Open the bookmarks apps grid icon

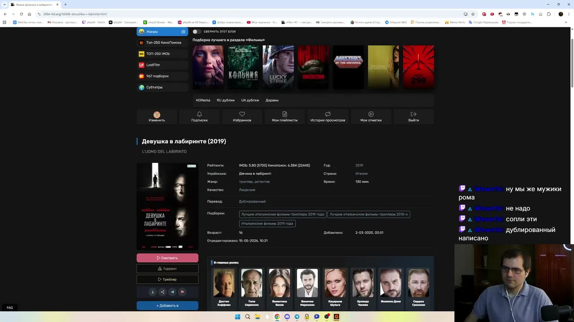coord(5,22)
